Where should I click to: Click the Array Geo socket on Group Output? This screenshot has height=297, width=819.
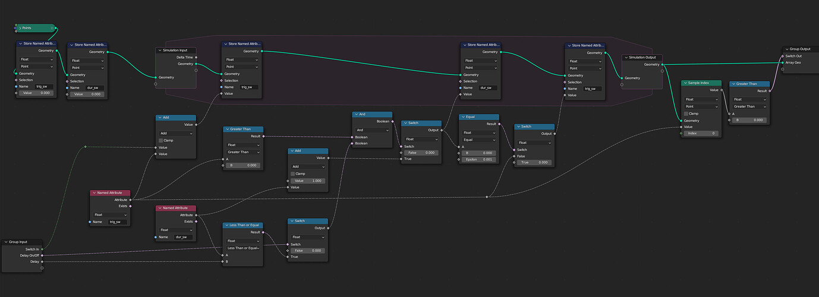click(782, 62)
